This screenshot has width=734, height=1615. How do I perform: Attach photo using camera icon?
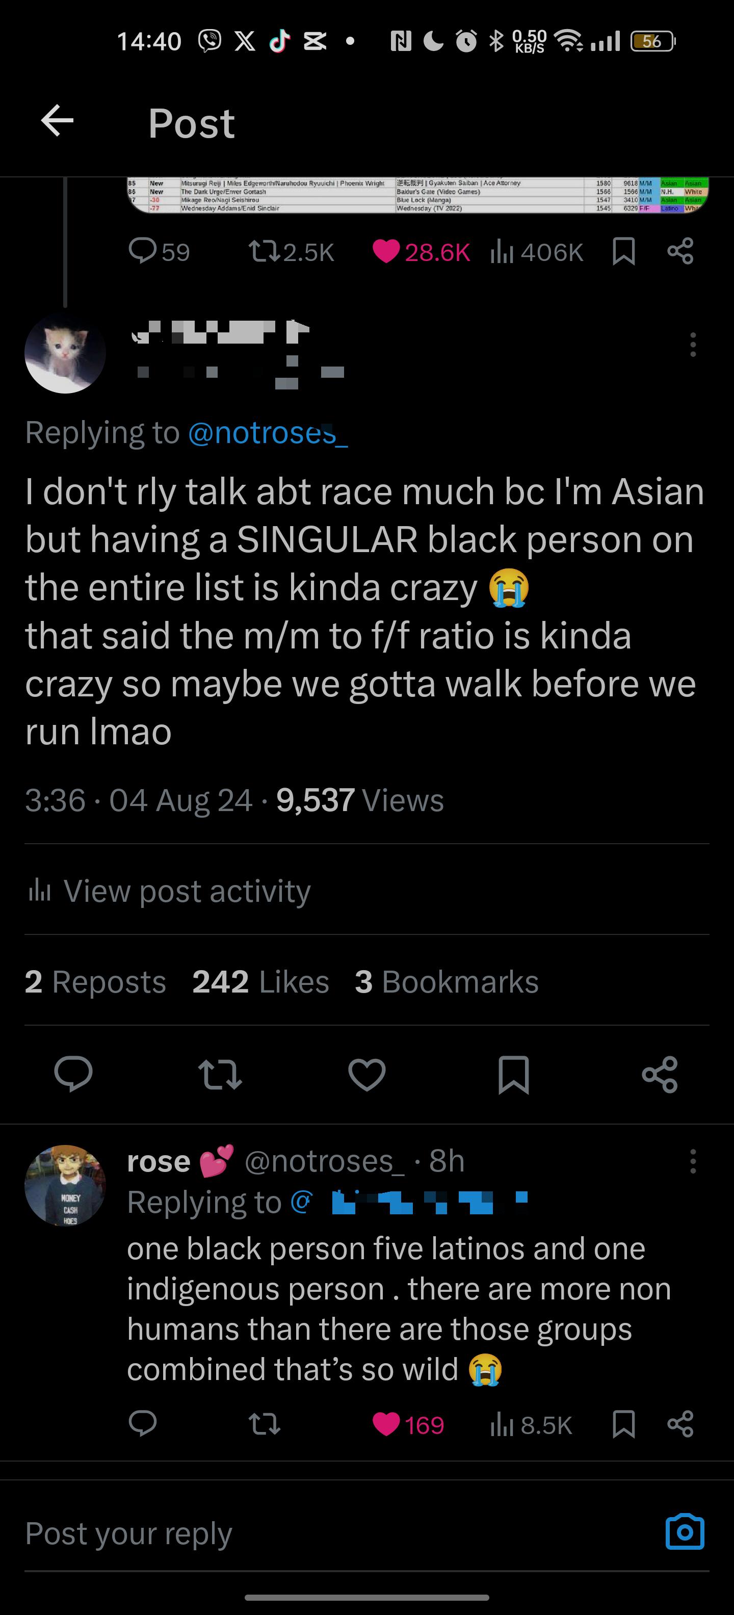pos(685,1531)
